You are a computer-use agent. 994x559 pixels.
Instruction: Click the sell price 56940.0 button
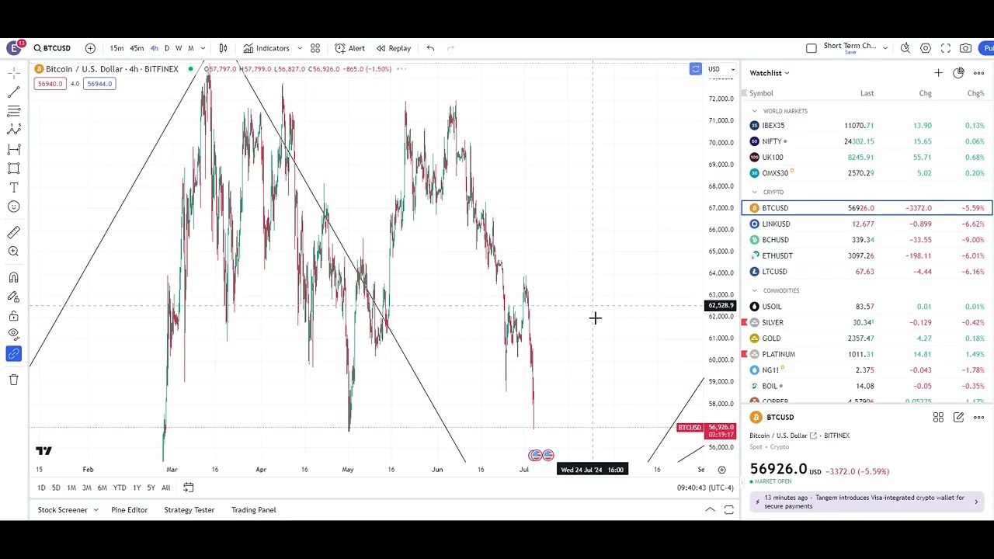click(50, 84)
